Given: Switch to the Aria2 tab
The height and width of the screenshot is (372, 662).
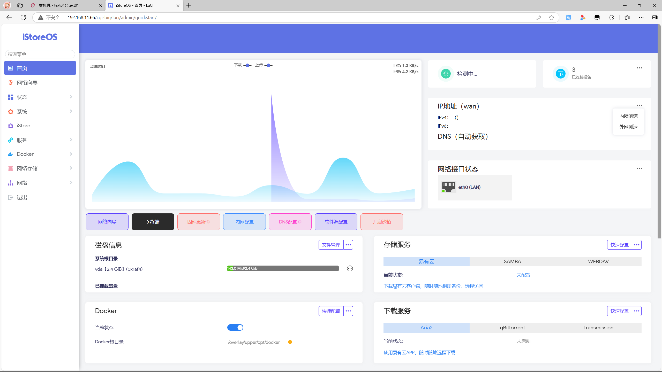Looking at the screenshot, I should coord(426,328).
